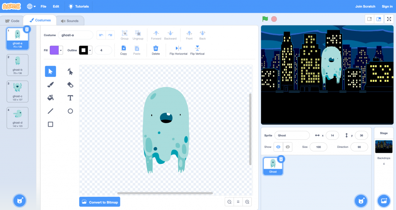This screenshot has height=210, width=396.
Task: Reset canvas zoom to default
Action: (x=238, y=202)
